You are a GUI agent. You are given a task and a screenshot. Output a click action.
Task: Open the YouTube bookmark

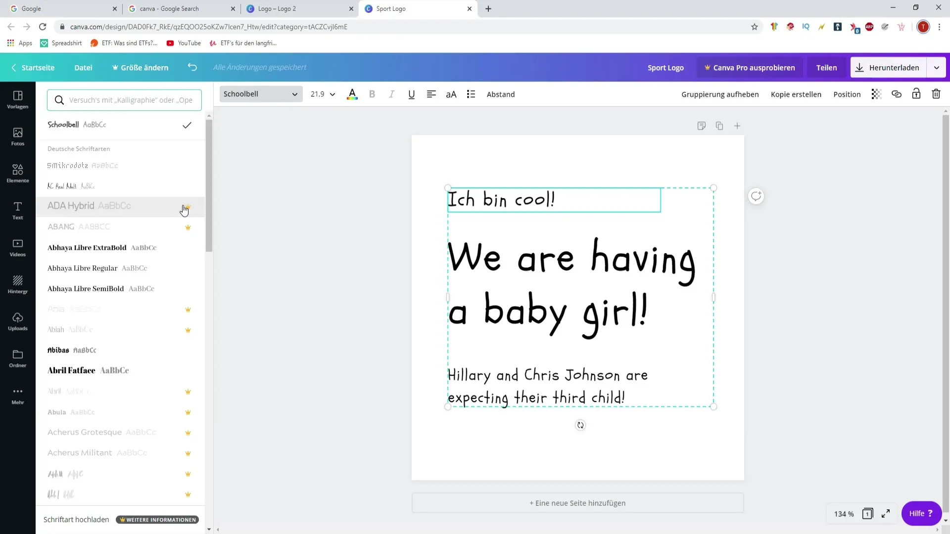pos(184,43)
